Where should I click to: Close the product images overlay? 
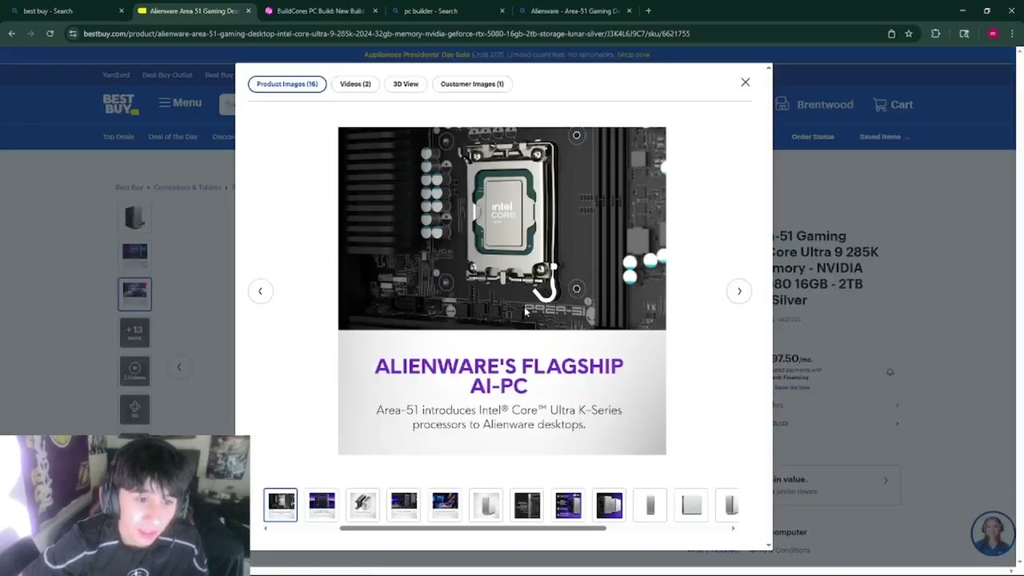pos(745,82)
